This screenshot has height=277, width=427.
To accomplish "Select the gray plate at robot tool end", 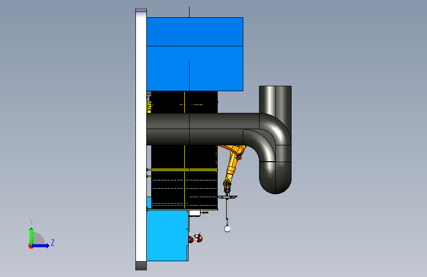I will point(228,197).
